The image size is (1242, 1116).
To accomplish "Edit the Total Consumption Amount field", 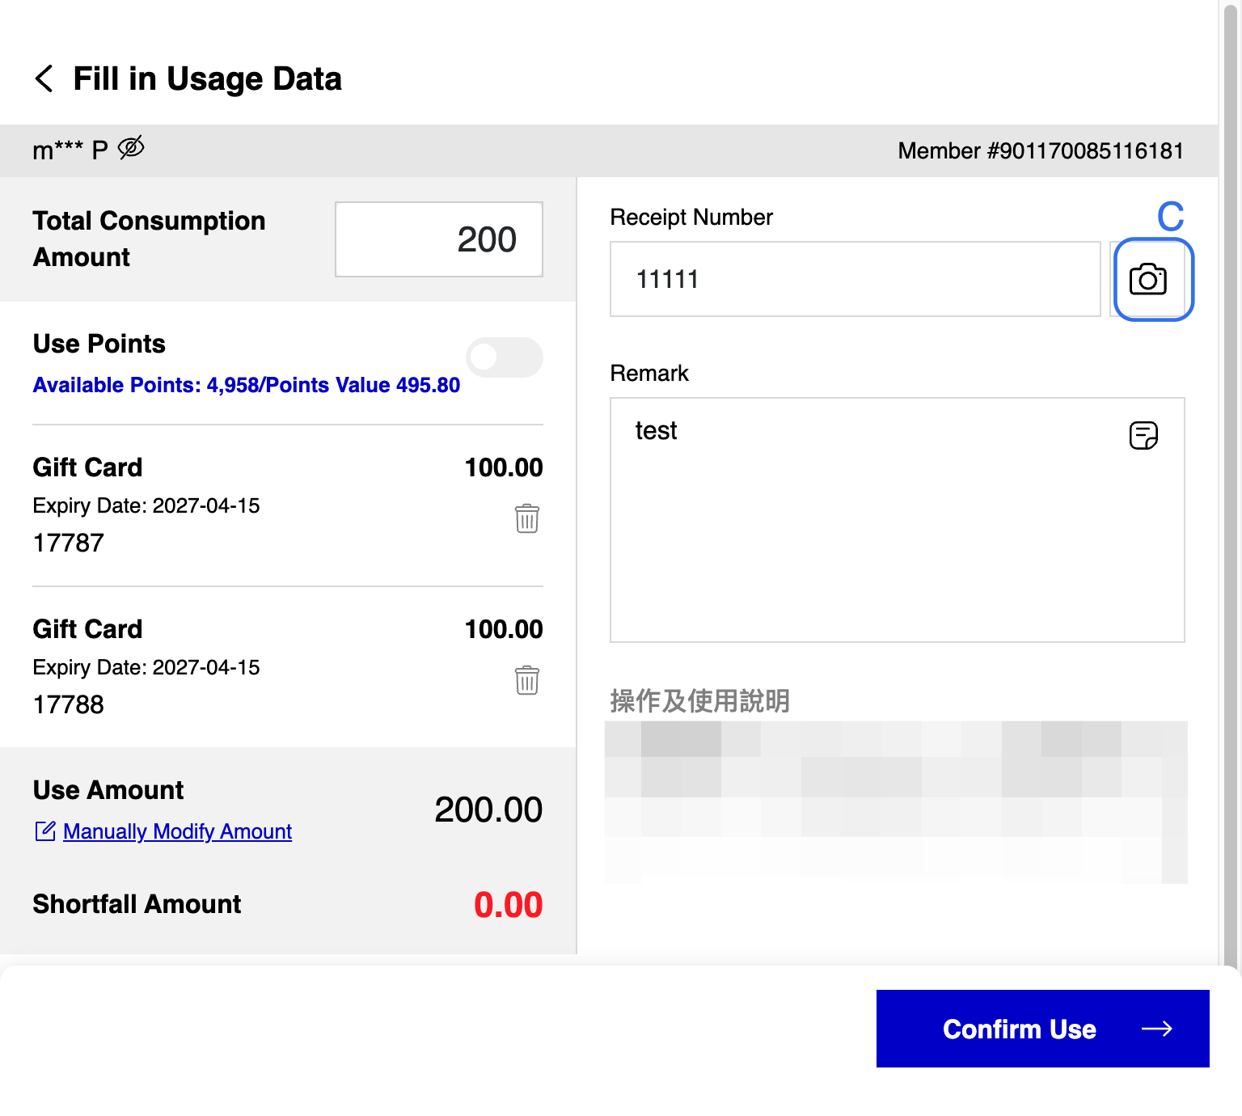I will click(439, 239).
